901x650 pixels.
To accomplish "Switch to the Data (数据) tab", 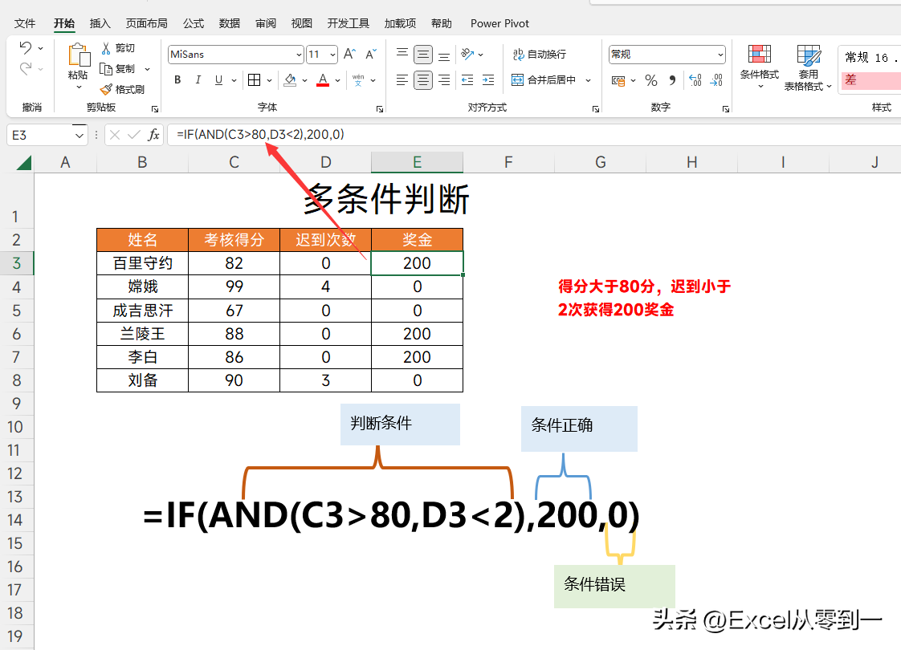I will pos(230,23).
